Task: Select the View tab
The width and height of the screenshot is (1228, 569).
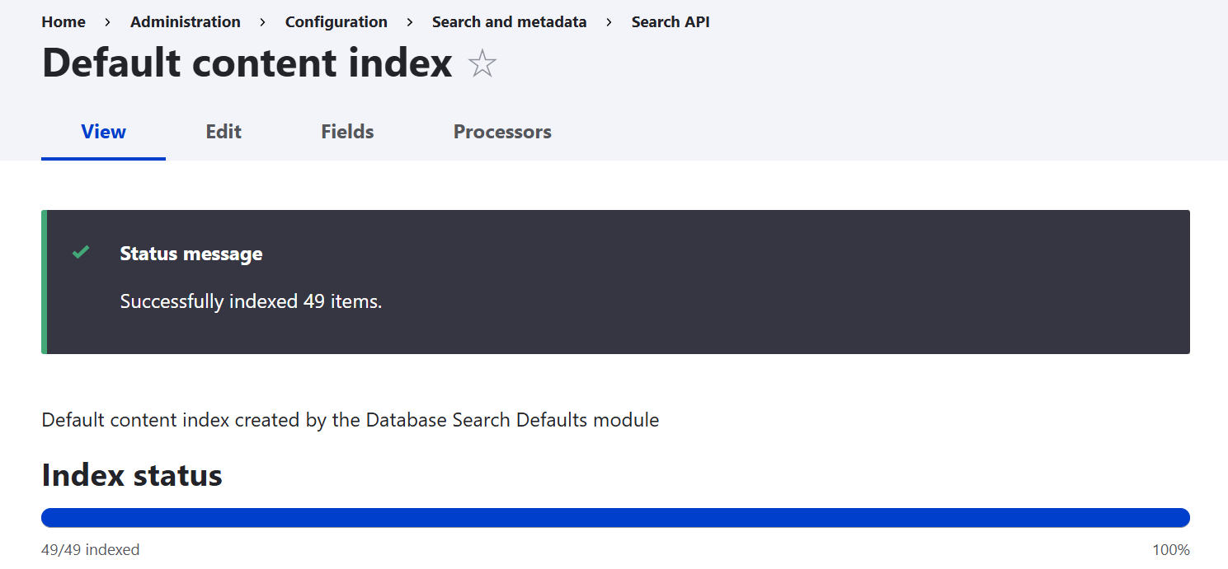Action: [102, 132]
